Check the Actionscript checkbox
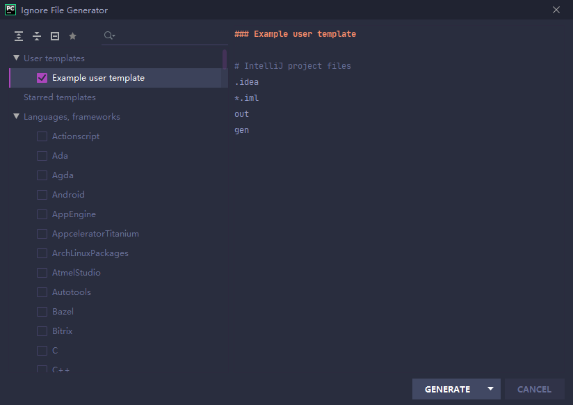The height and width of the screenshot is (405, 573). point(42,136)
